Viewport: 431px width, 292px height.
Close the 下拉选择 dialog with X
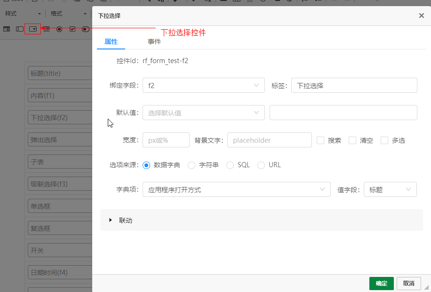point(422,16)
